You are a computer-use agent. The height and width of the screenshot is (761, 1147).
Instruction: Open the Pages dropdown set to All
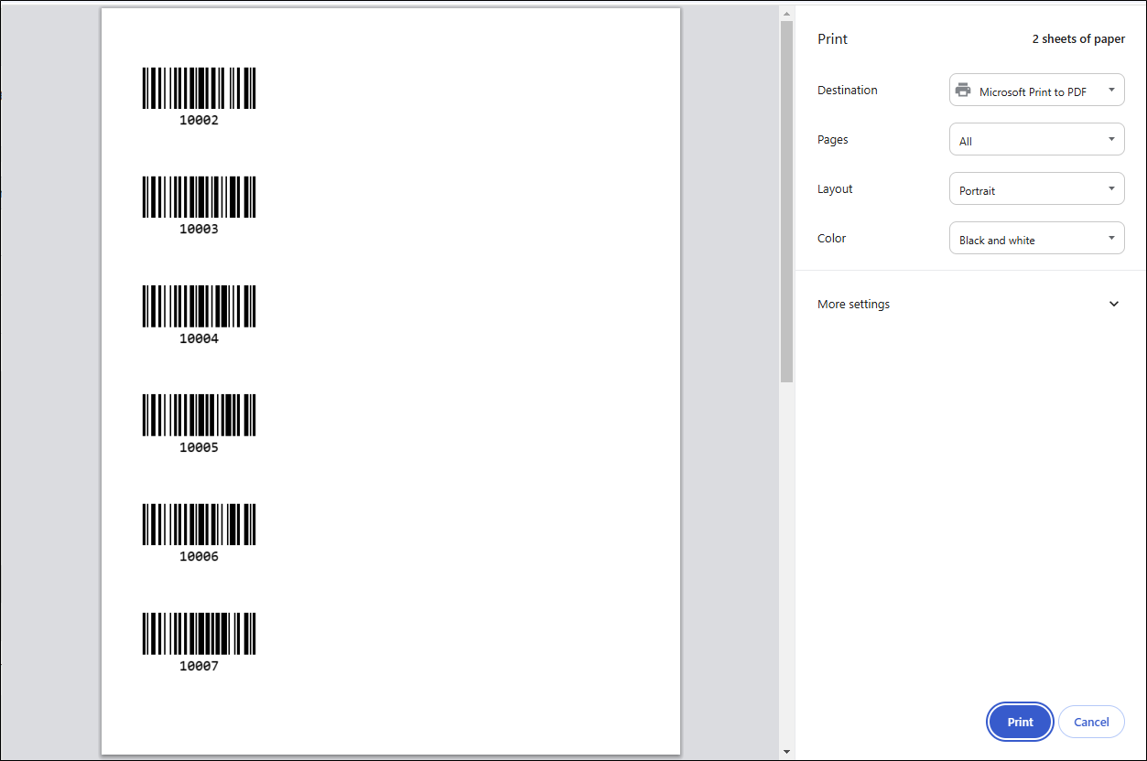[1036, 140]
